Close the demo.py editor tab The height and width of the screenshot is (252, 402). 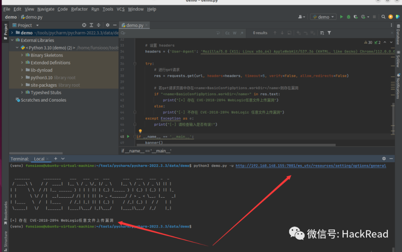[x=146, y=25]
